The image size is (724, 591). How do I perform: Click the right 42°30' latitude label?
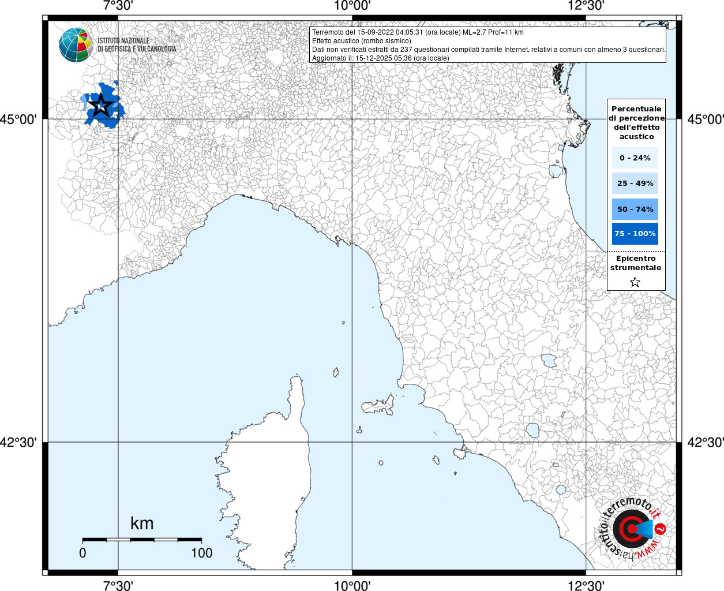(706, 443)
